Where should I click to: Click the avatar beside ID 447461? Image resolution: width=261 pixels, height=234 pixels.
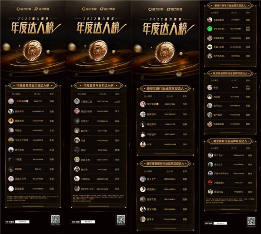(x=11, y=168)
